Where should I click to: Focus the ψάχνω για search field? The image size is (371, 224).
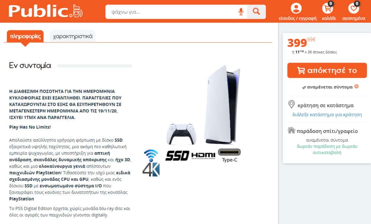pos(171,11)
